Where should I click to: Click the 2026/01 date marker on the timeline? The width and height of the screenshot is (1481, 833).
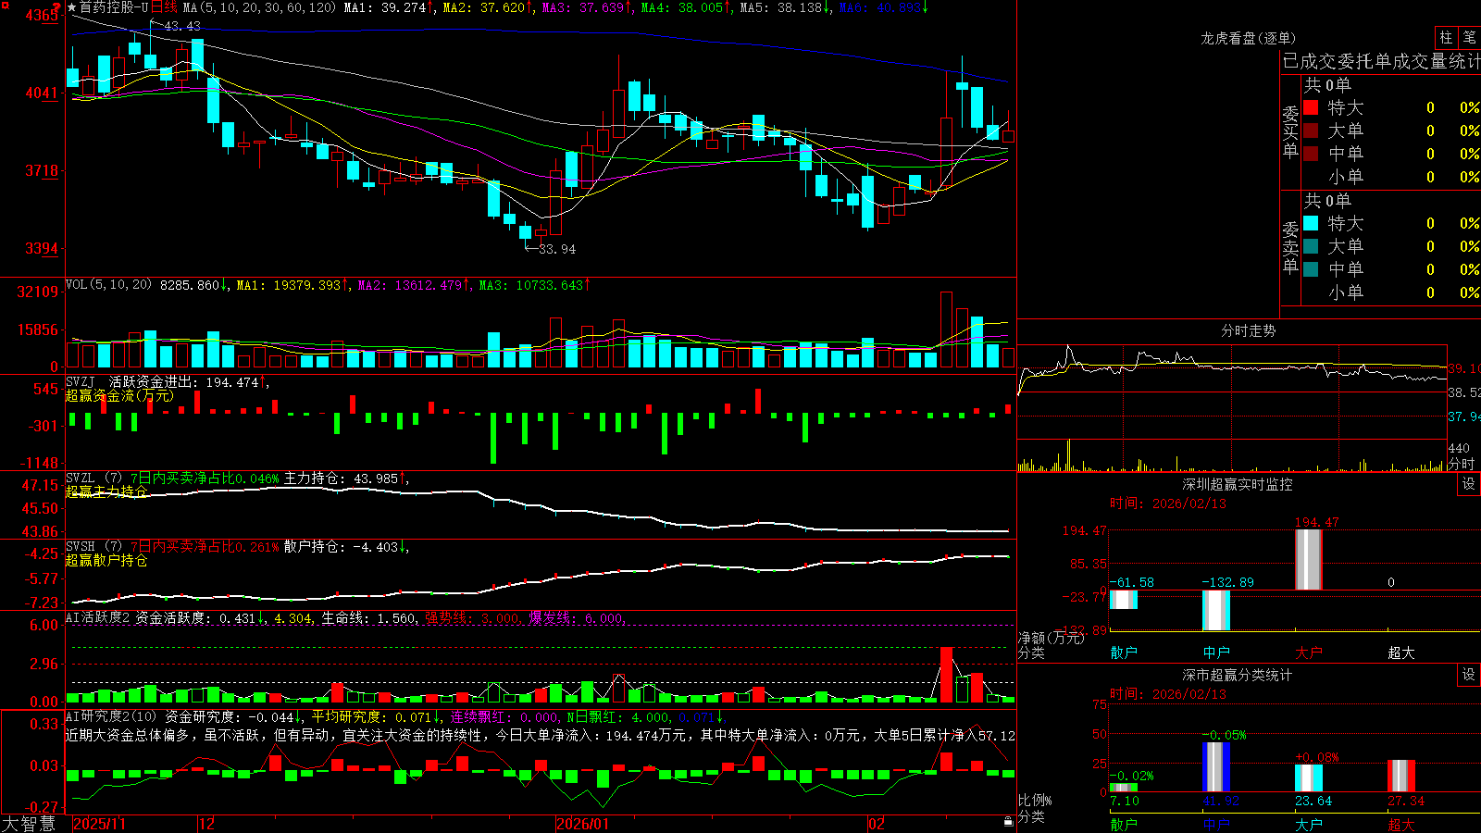[583, 824]
